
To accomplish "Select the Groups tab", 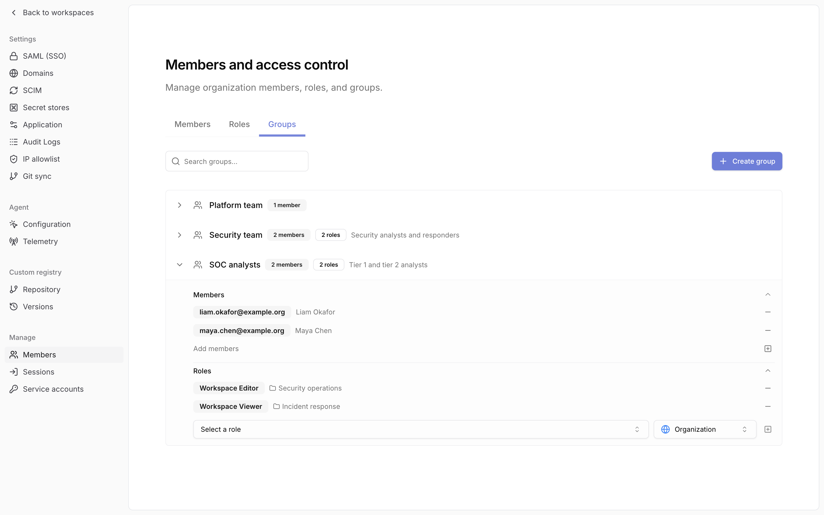I will click(282, 124).
